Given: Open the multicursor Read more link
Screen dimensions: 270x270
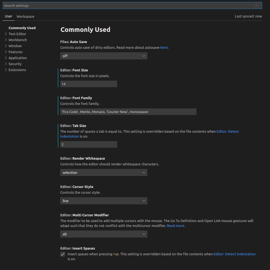Looking at the screenshot, I should tap(175, 226).
